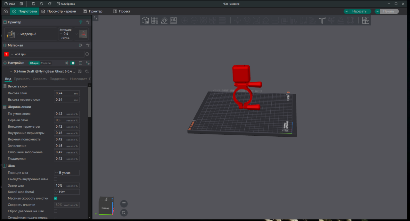
Task: Disable the Местная скорость очистки checkbox
Action: coord(55,198)
